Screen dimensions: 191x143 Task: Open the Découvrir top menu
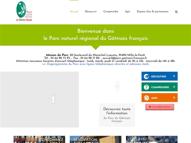[91, 12]
